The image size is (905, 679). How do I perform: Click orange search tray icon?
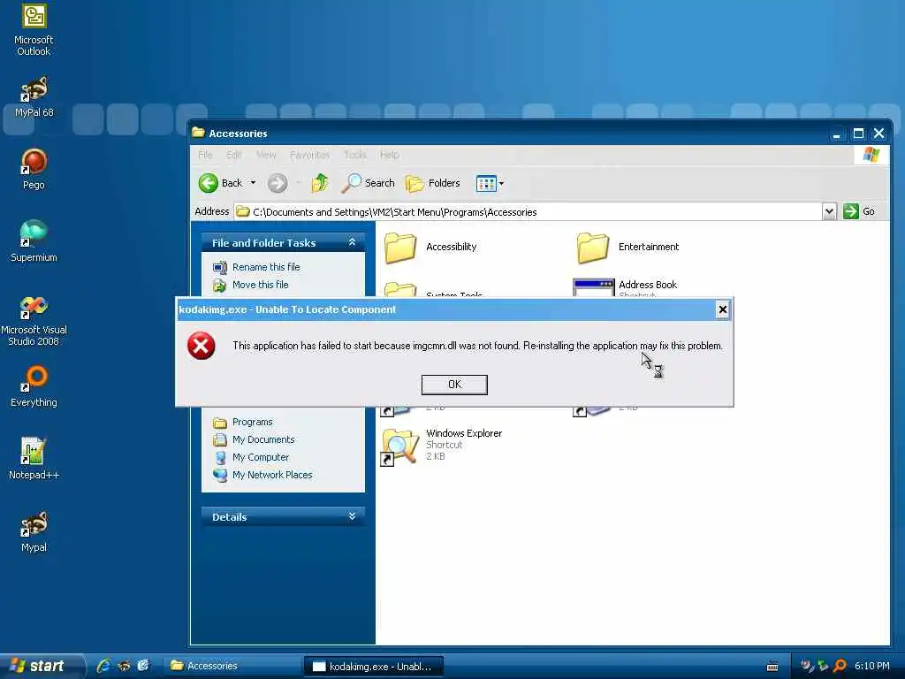pos(840,667)
